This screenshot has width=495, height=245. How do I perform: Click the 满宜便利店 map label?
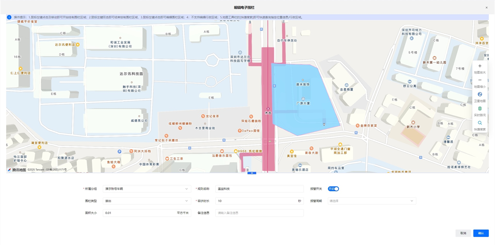click(x=40, y=142)
